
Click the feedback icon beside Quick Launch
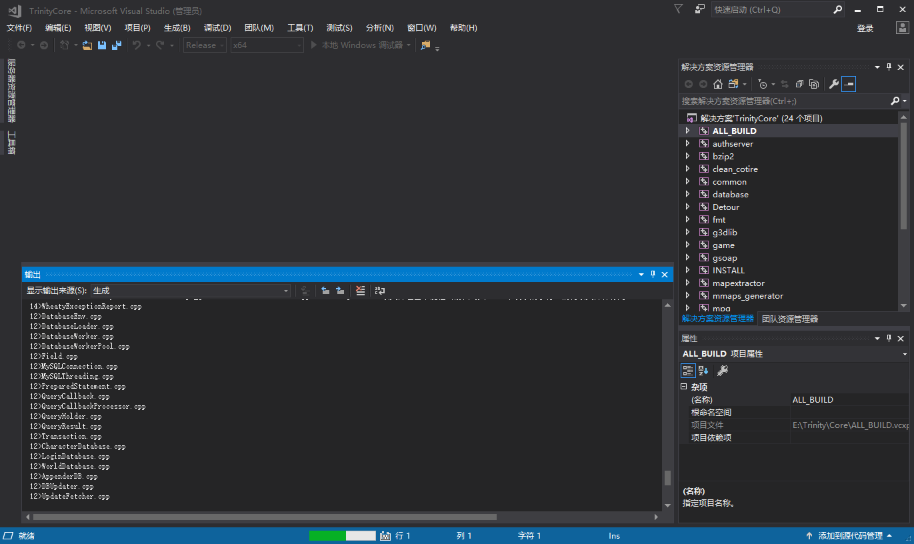[699, 9]
